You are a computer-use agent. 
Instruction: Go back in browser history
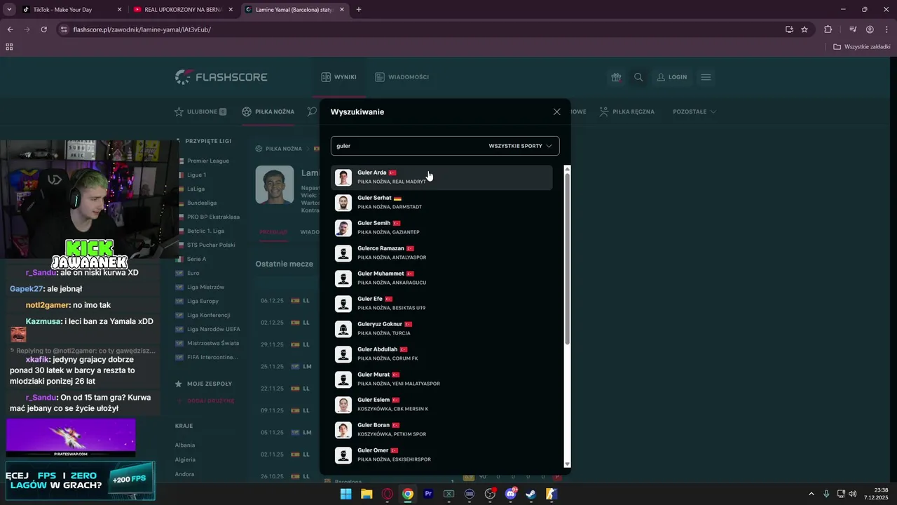[10, 29]
